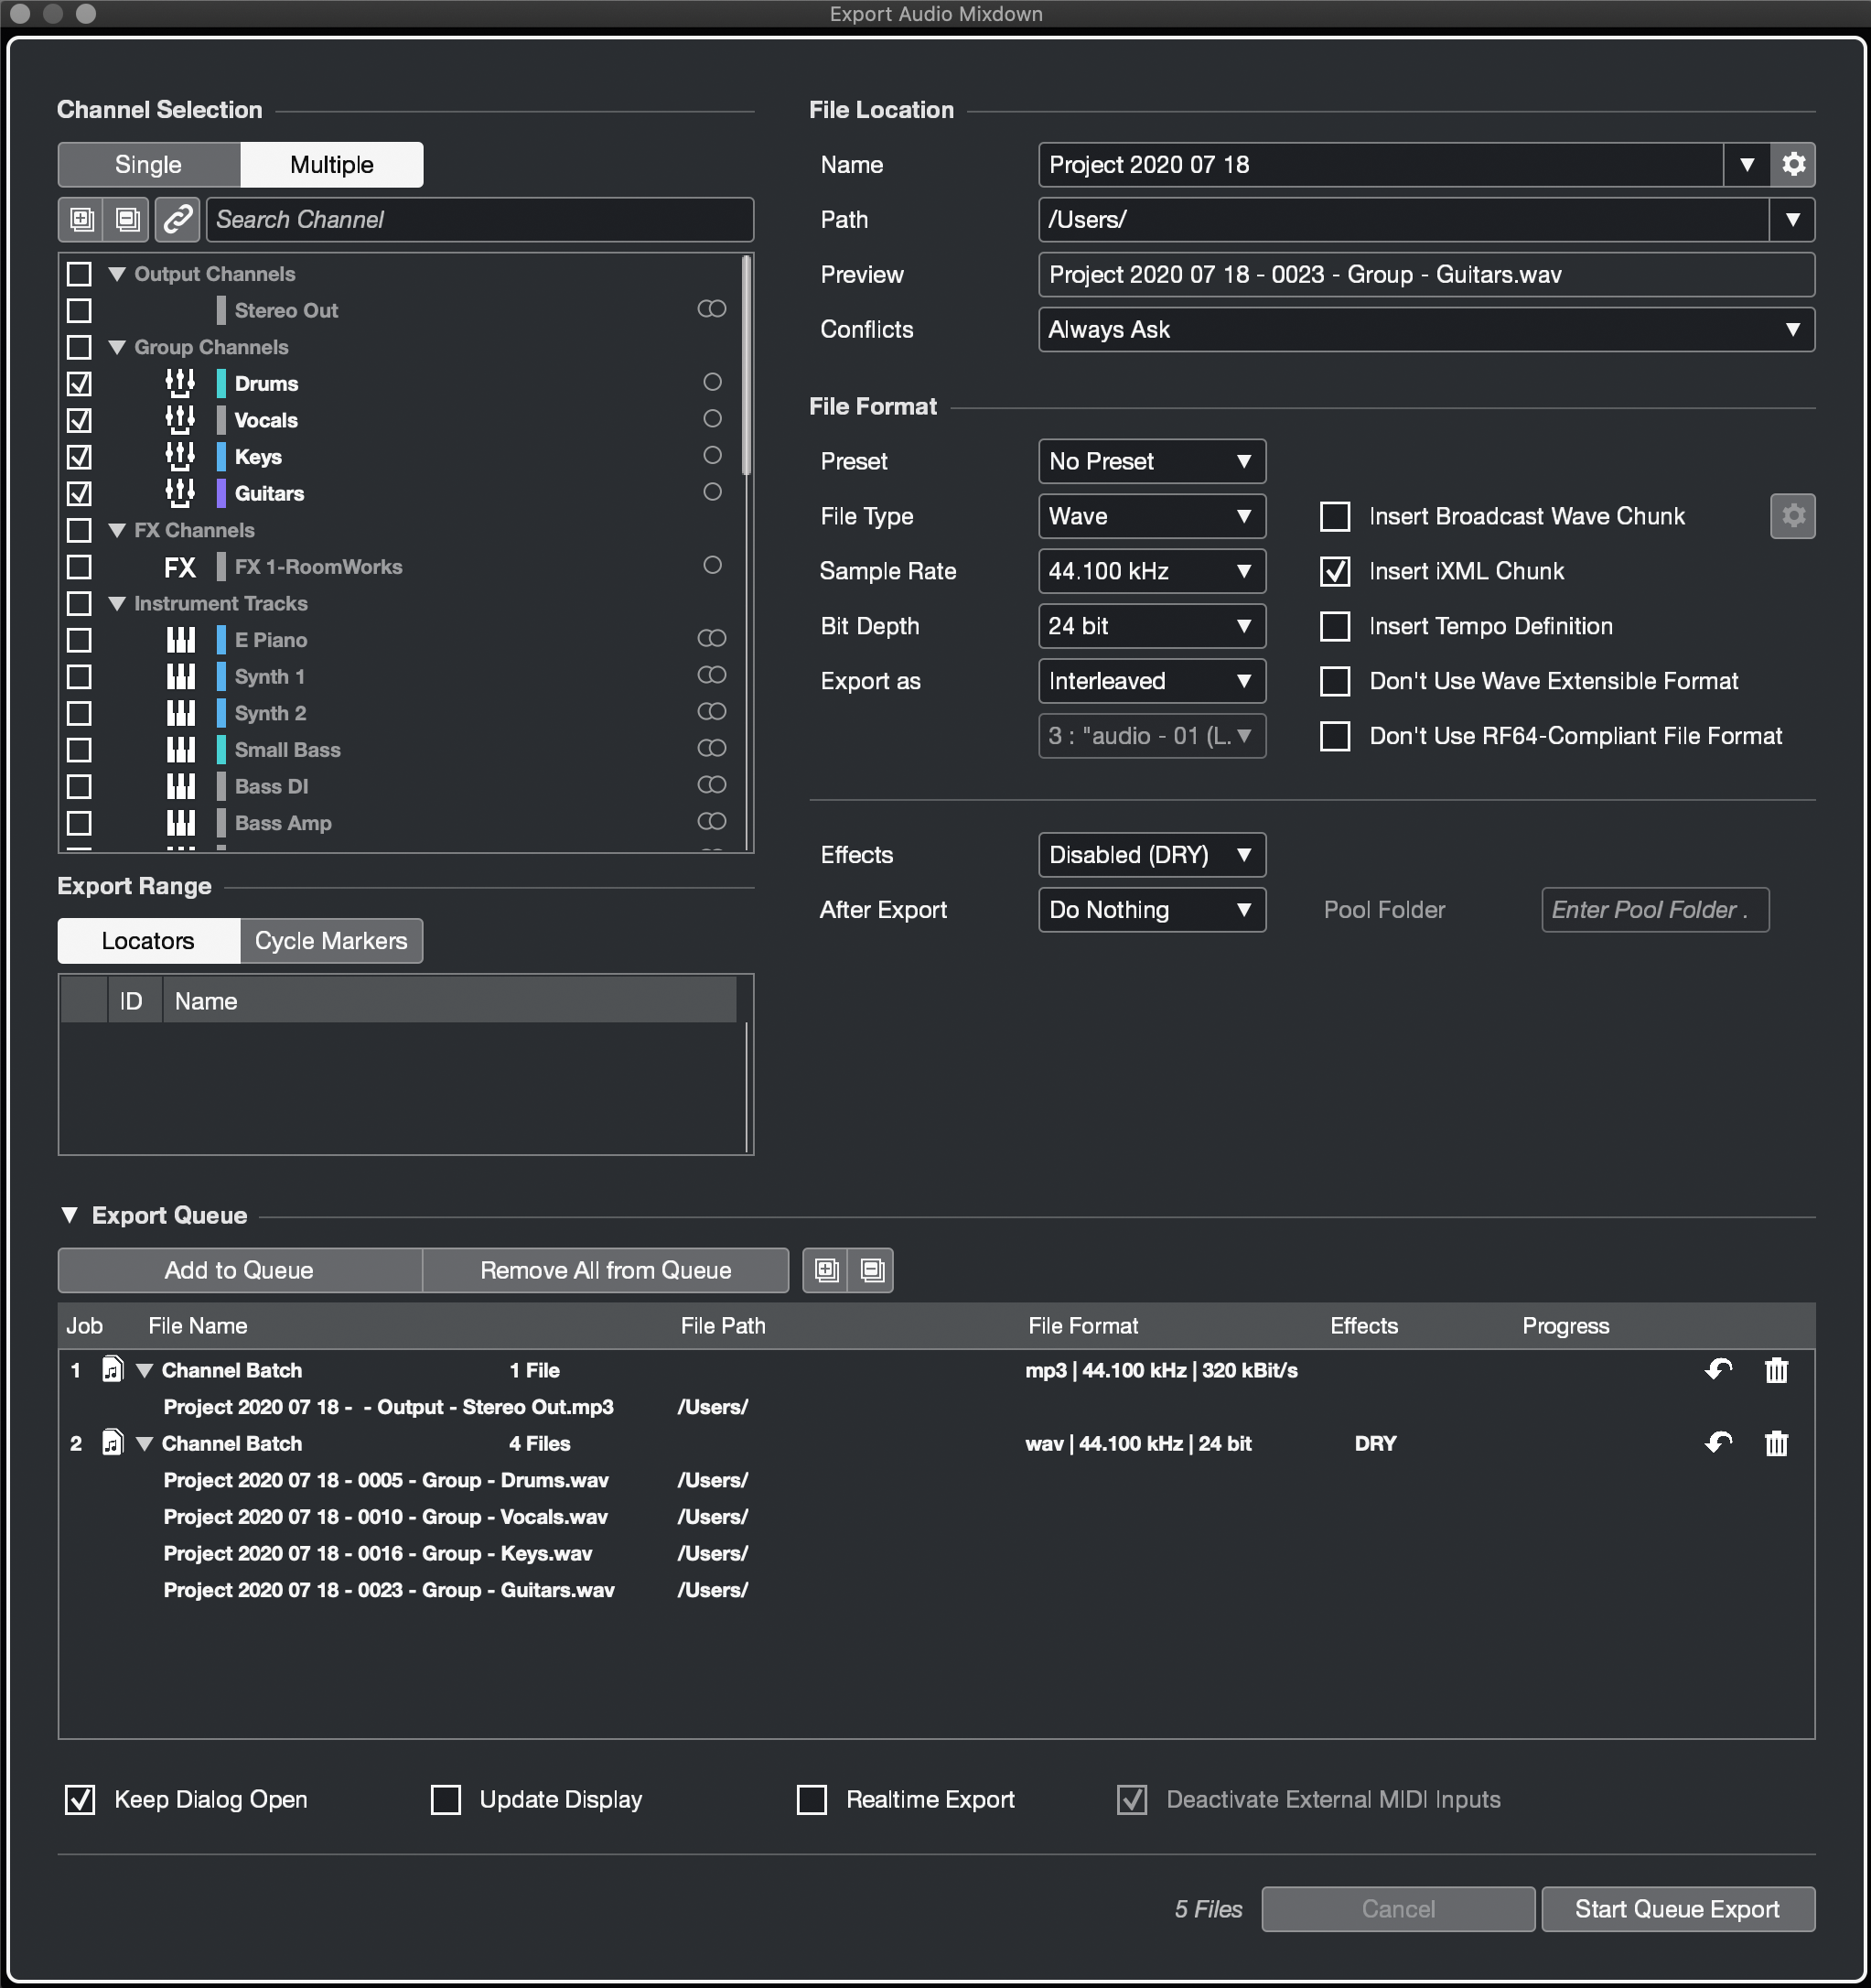Click Add to Queue button
Screen dimensions: 1871x1988
[239, 1270]
